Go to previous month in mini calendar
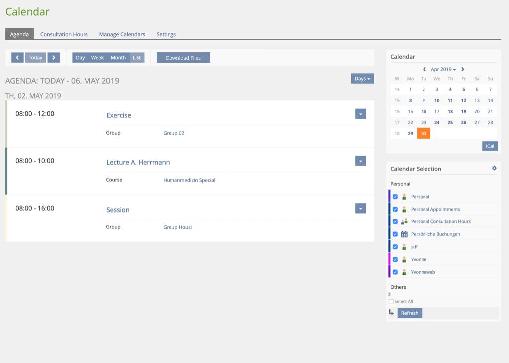The height and width of the screenshot is (363, 509). [x=424, y=70]
